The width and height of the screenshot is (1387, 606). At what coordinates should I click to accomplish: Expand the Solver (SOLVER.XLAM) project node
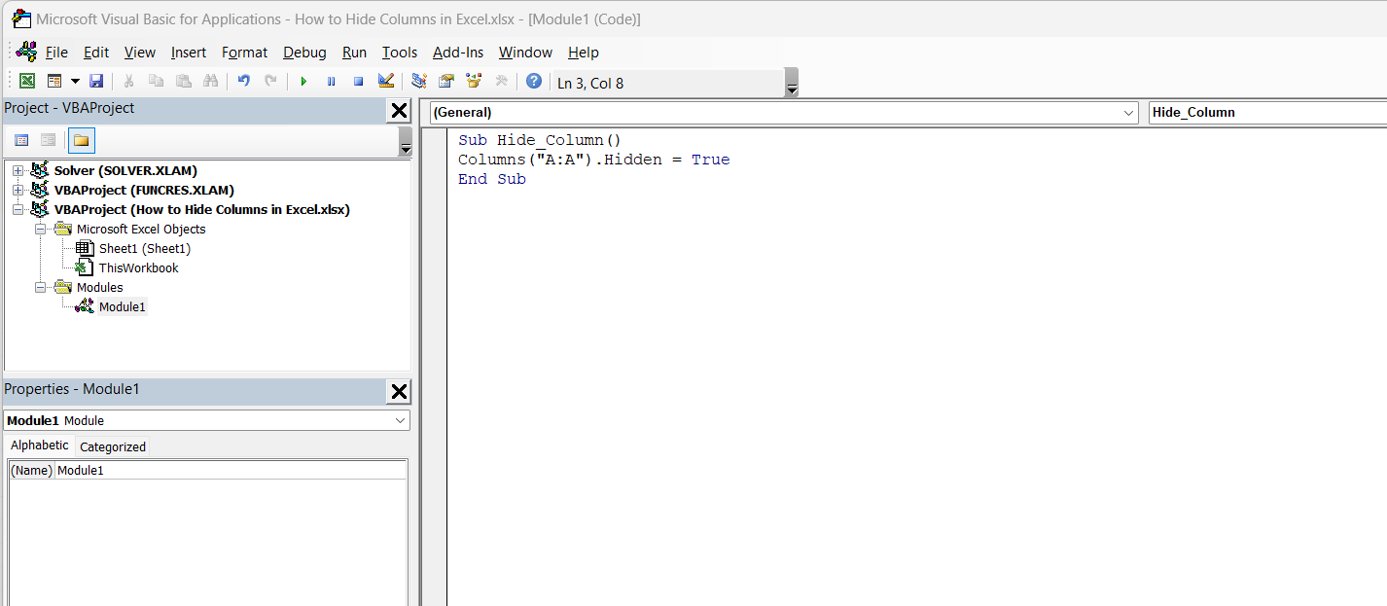(18, 171)
